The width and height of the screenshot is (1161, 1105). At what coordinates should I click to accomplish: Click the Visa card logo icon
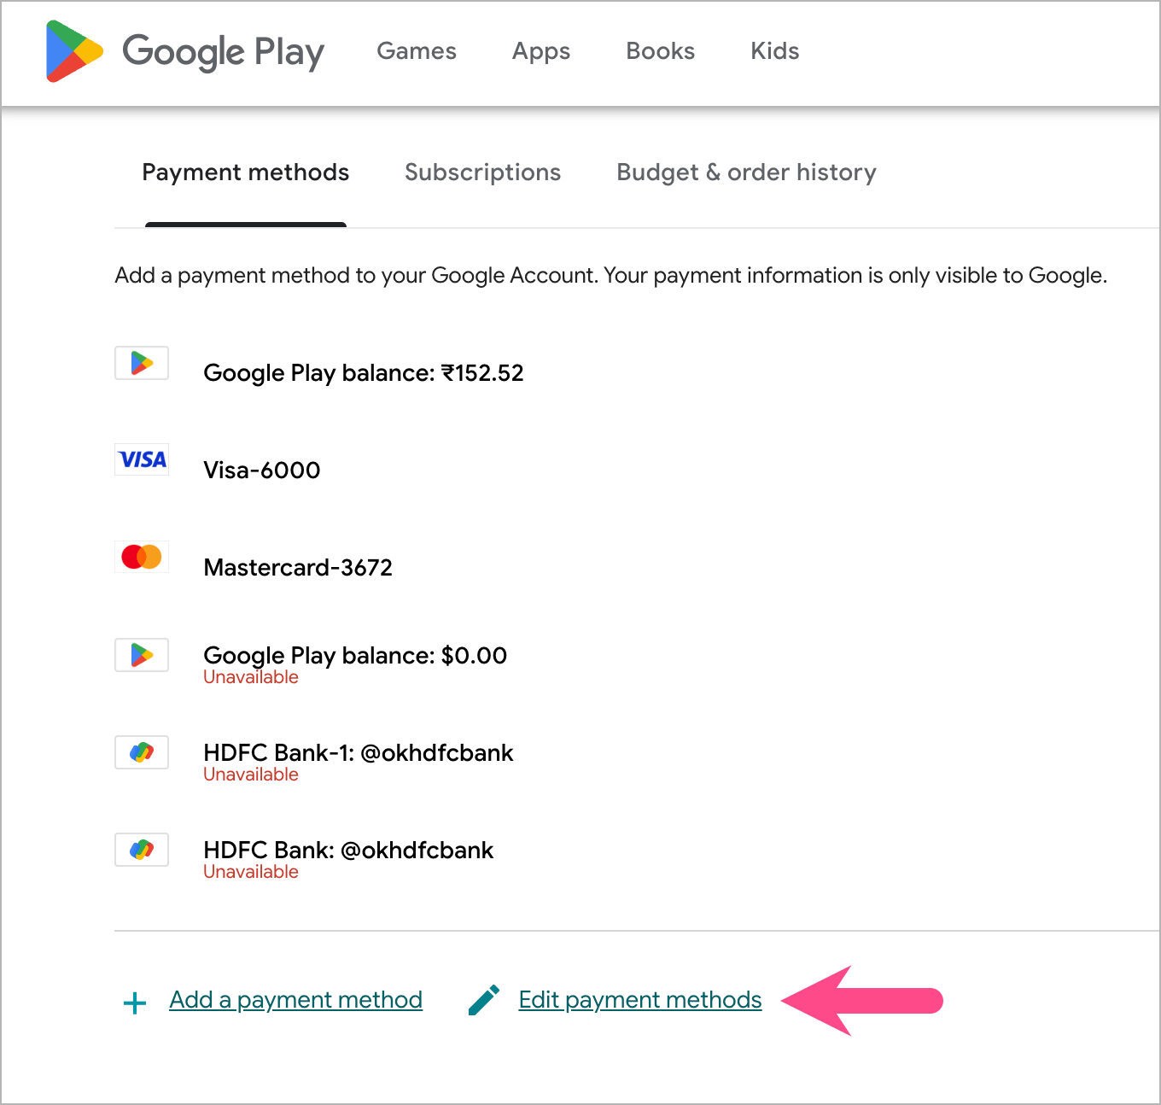click(142, 459)
